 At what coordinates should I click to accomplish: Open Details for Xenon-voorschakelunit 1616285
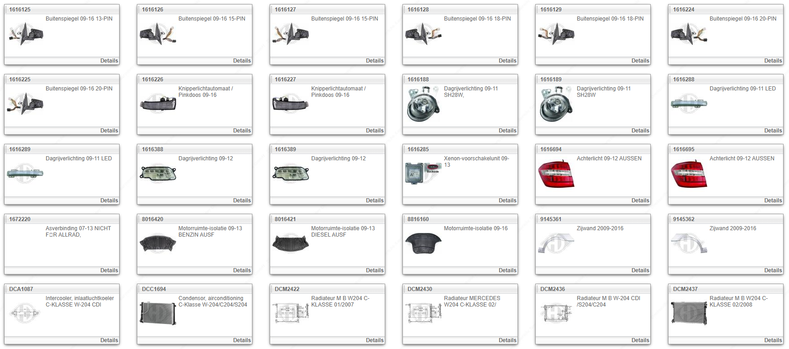(x=507, y=201)
